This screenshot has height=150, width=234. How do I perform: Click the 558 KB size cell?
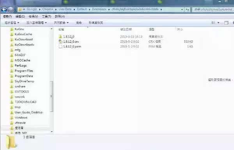pyautogui.click(x=188, y=42)
